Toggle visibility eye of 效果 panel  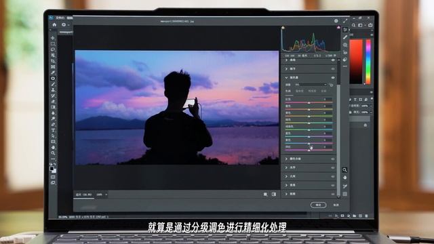333,185
